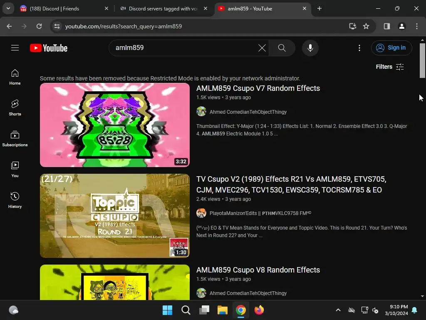Click the network tray icon
This screenshot has height=320, width=426.
click(x=364, y=310)
